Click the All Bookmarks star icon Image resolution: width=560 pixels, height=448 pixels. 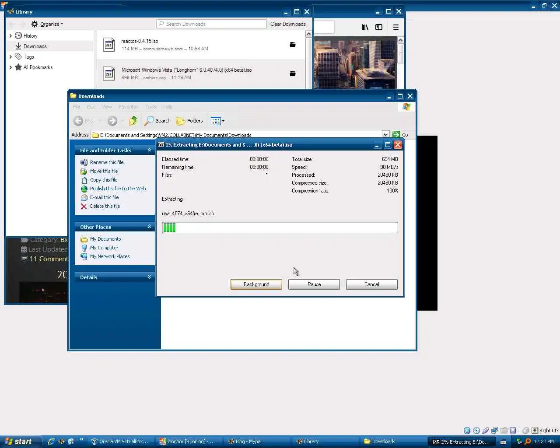pos(18,67)
